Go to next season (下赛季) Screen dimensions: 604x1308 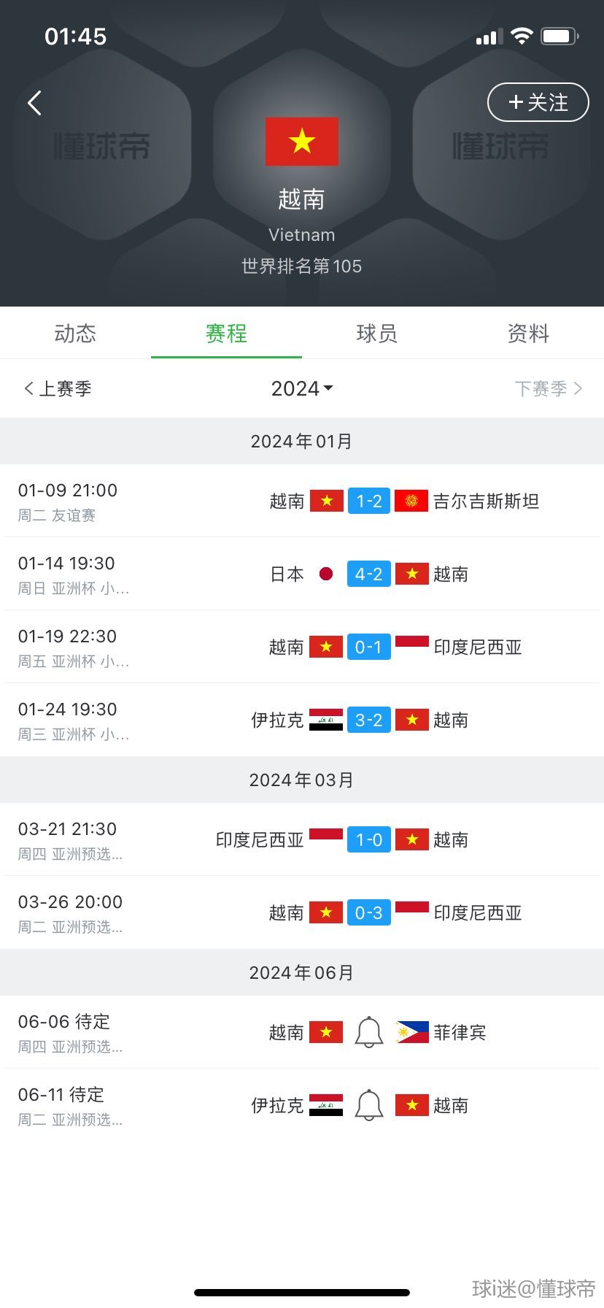click(548, 388)
